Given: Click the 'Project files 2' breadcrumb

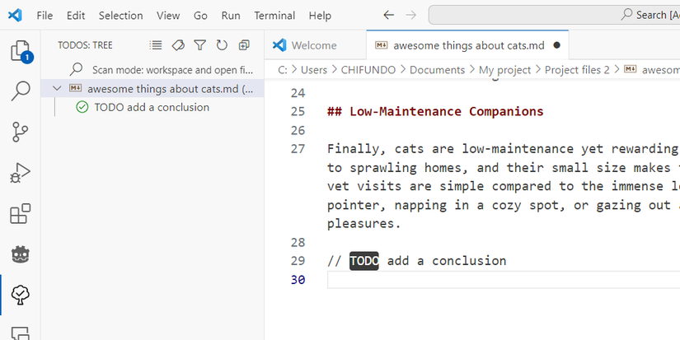Looking at the screenshot, I should [576, 70].
